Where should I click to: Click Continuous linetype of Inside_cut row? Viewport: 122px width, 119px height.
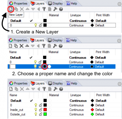point(77,110)
